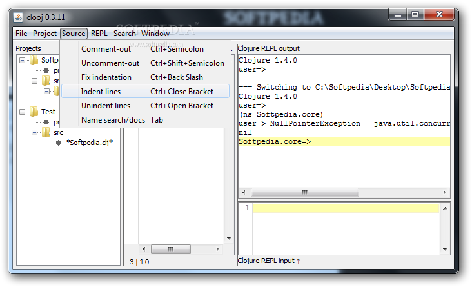This screenshot has height=287, width=472.
Task: Click the (ns Softpedia.core) output line
Action: tap(281, 114)
